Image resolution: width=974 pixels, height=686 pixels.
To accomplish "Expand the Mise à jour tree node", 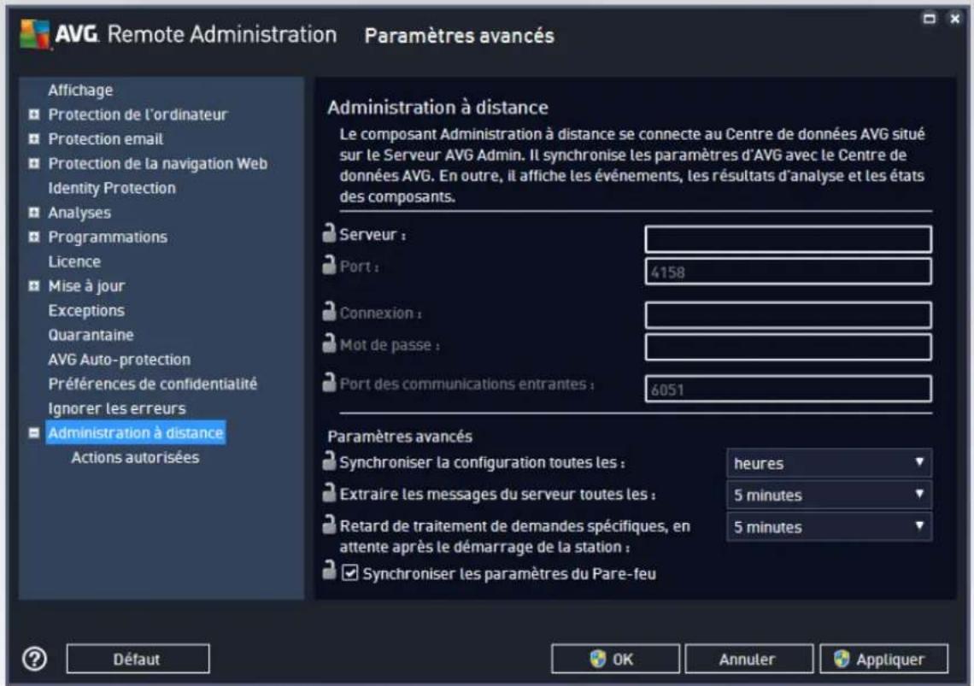I will click(34, 286).
